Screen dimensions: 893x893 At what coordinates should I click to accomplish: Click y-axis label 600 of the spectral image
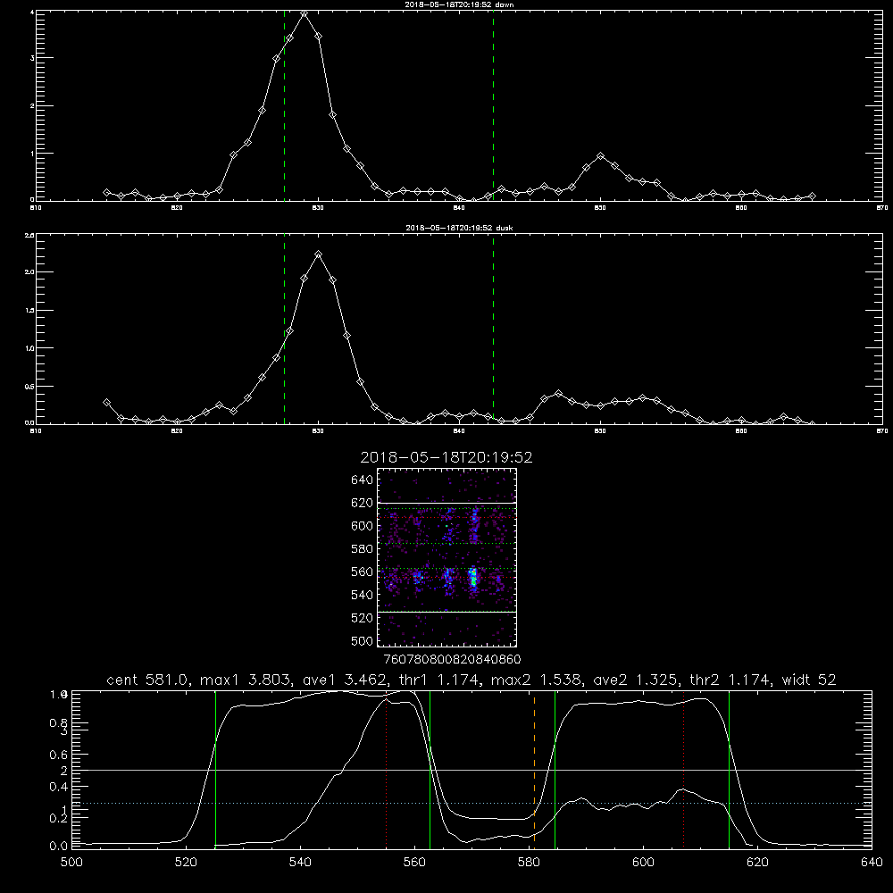363,526
